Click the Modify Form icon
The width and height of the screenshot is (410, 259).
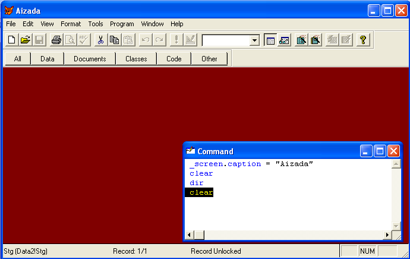tap(190, 40)
